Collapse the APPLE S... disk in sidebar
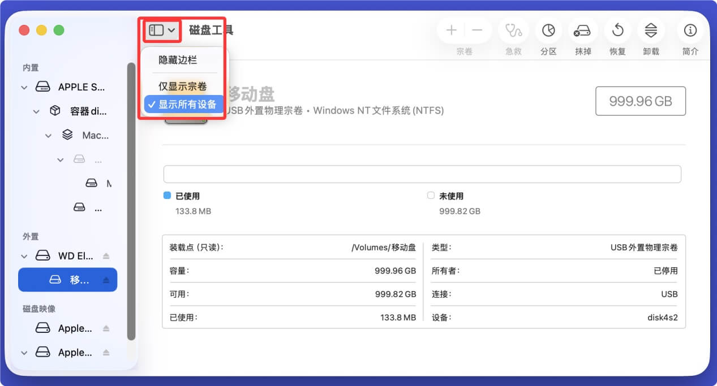717x386 pixels. click(x=24, y=86)
